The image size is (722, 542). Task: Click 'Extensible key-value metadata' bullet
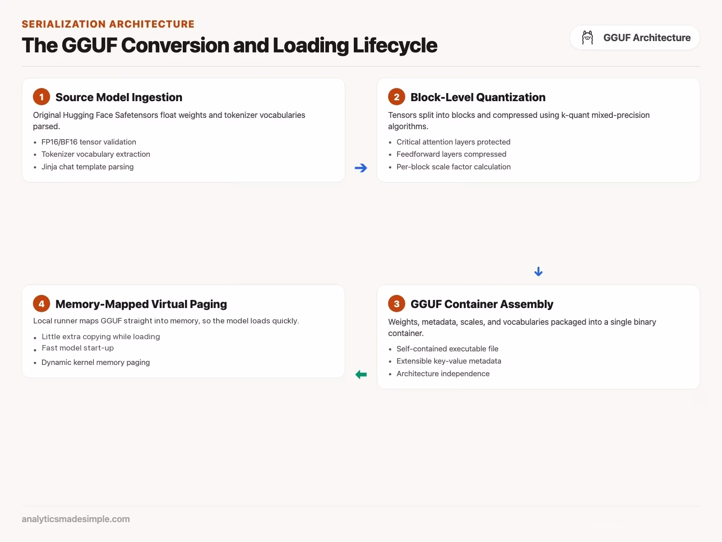(449, 361)
